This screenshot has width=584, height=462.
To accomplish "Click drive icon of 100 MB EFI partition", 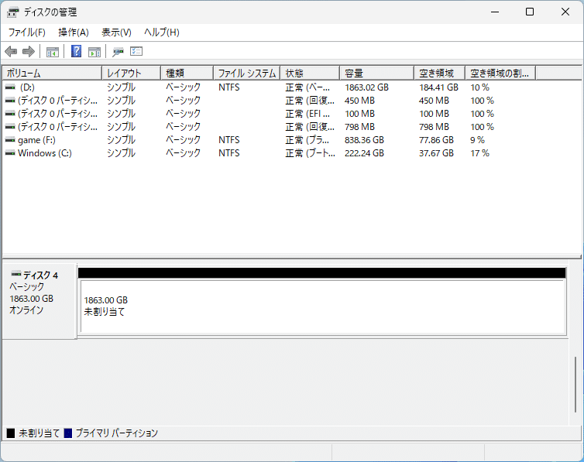I will point(10,114).
